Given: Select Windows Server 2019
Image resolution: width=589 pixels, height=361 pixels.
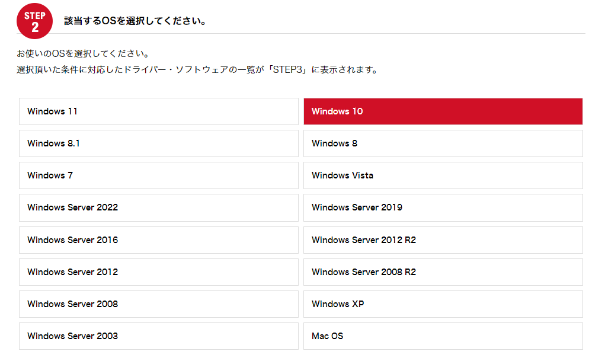Looking at the screenshot, I should [x=443, y=207].
